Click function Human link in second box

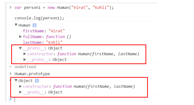tap(94, 86)
